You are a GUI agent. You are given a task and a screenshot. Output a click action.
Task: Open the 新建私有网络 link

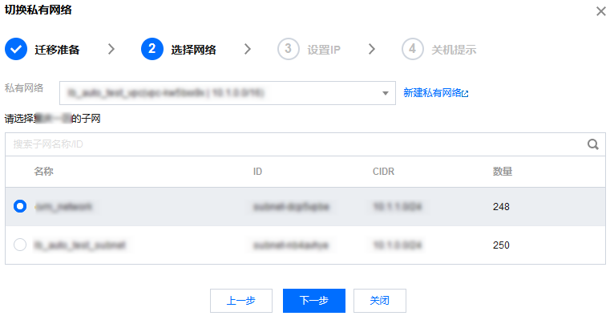(x=432, y=93)
